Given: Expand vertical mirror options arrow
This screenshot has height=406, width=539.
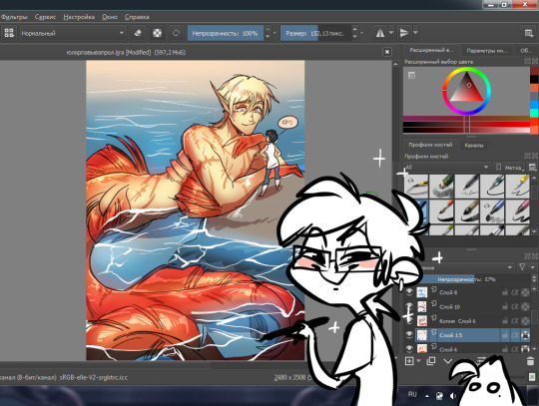Looking at the screenshot, I should pyautogui.click(x=415, y=33).
